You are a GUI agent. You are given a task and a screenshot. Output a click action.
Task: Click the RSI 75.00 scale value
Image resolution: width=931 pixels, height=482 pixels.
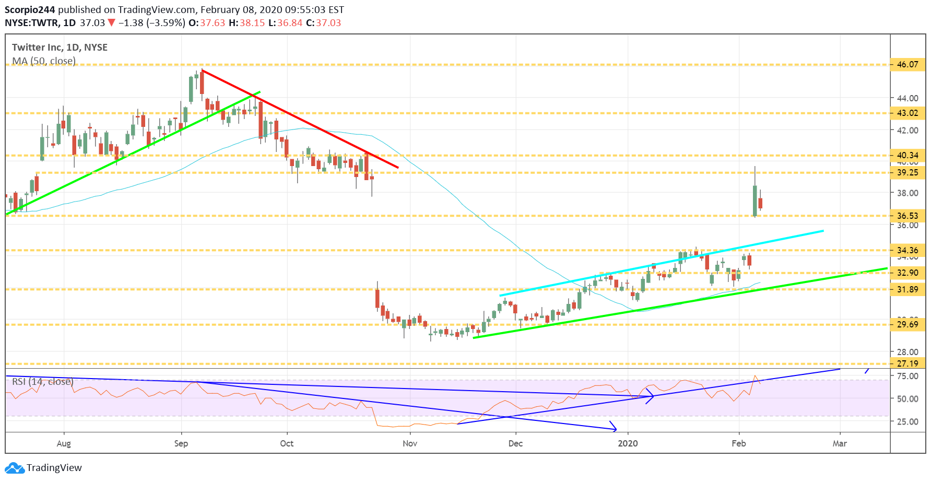(908, 376)
